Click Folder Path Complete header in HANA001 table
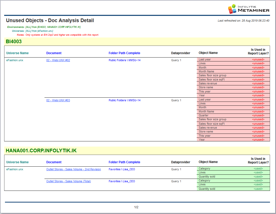The height and width of the screenshot is (214, 276). pyautogui.click(x=124, y=162)
